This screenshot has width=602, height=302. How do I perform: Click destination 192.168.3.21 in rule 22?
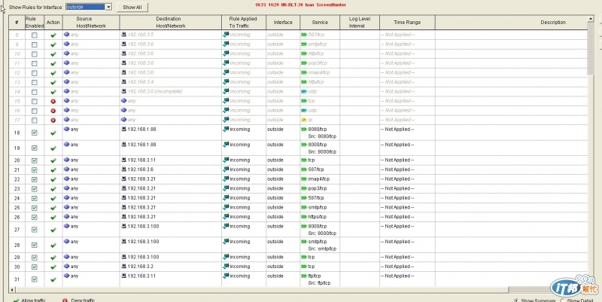coord(141,179)
